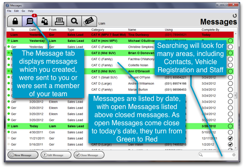
Task: Uncheck the completed circle on the 12/17/2011 row
Action: [x=230, y=138]
